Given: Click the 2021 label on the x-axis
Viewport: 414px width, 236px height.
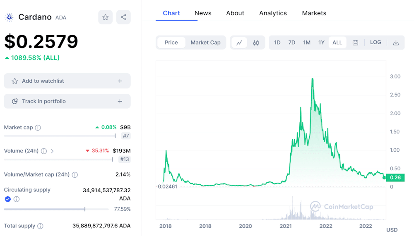Looking at the screenshot, I should [x=285, y=226].
